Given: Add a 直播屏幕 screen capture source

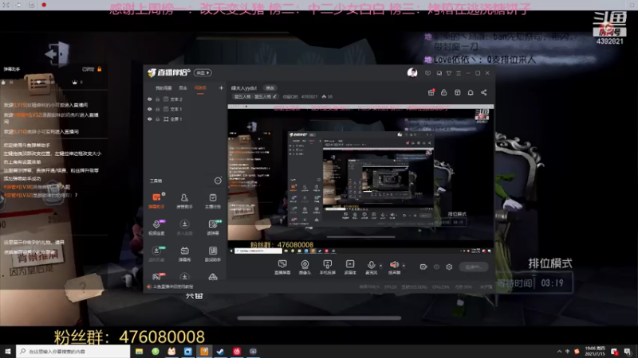Looking at the screenshot, I should tap(282, 267).
